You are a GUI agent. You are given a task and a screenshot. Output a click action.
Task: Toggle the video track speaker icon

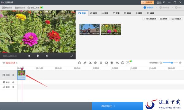pos(13,75)
